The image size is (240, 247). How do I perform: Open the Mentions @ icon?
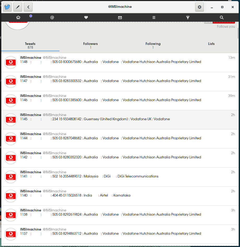tap(52, 18)
